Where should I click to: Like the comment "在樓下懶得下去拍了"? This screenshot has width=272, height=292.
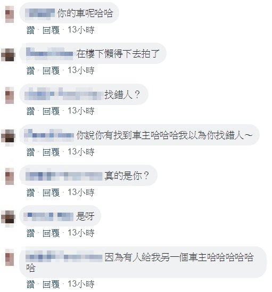click(x=31, y=70)
